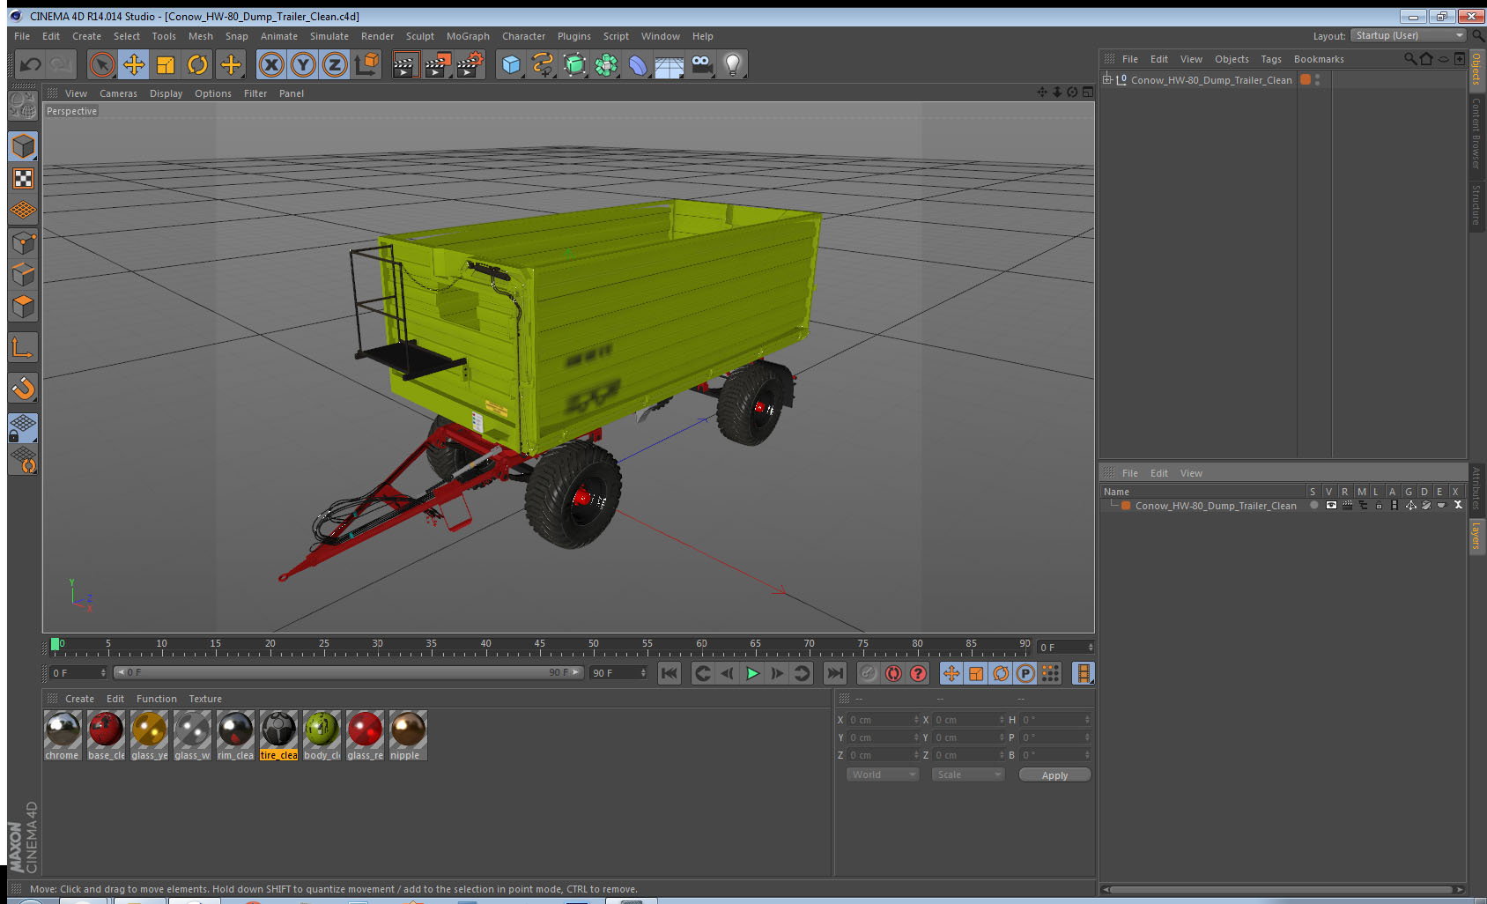Toggle Z axis lock
The width and height of the screenshot is (1487, 904).
coord(335,64)
